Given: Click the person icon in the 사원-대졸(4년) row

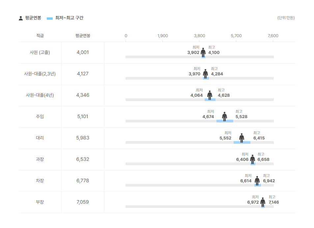Looking at the screenshot, I should click(x=210, y=95).
